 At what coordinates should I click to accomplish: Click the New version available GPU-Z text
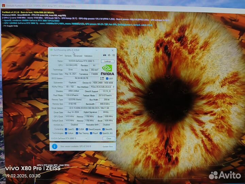[x=76, y=146]
